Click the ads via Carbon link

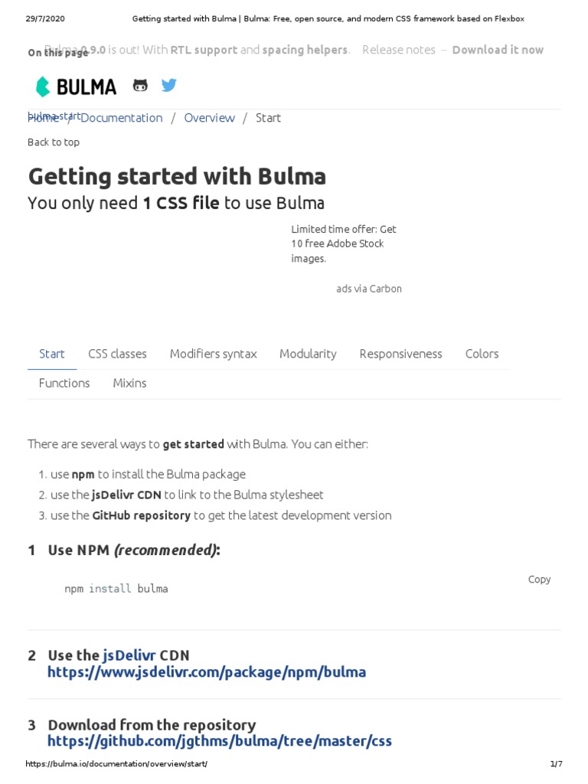369,289
